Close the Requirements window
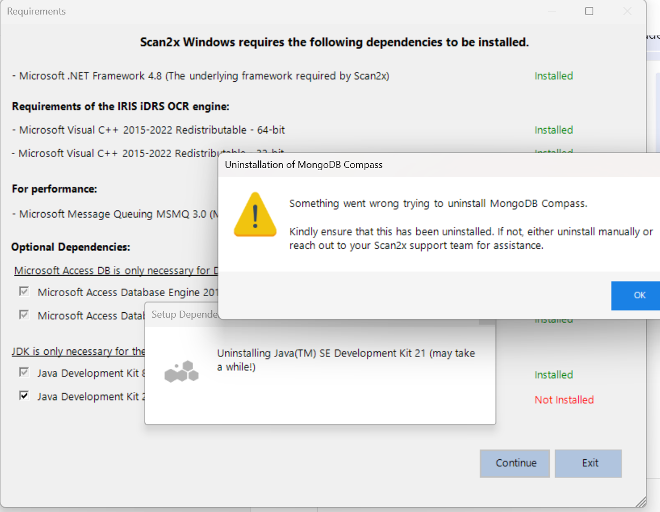The height and width of the screenshot is (512, 660). pos(627,11)
